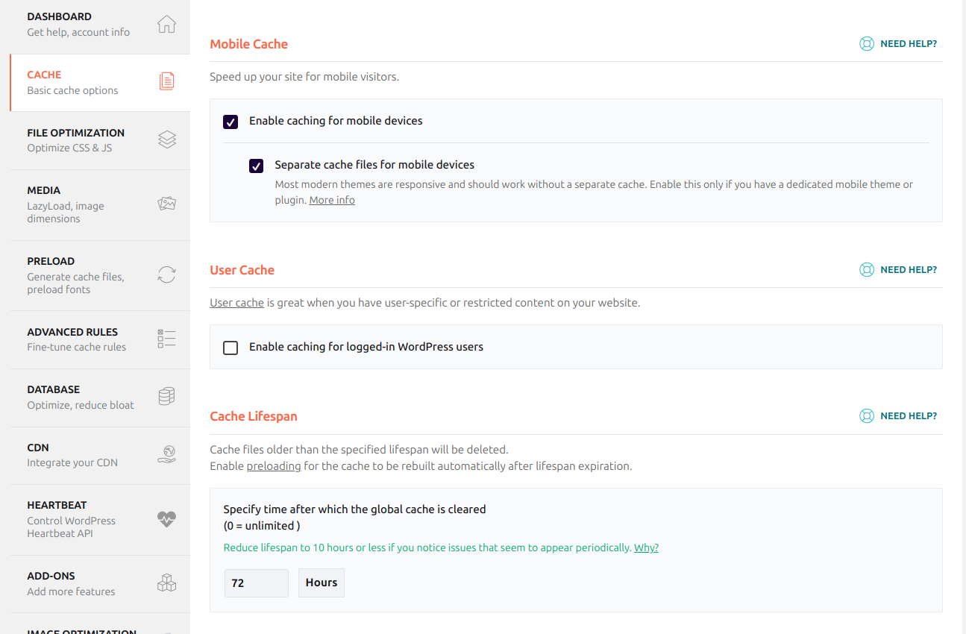Click the preloading link

[274, 466]
